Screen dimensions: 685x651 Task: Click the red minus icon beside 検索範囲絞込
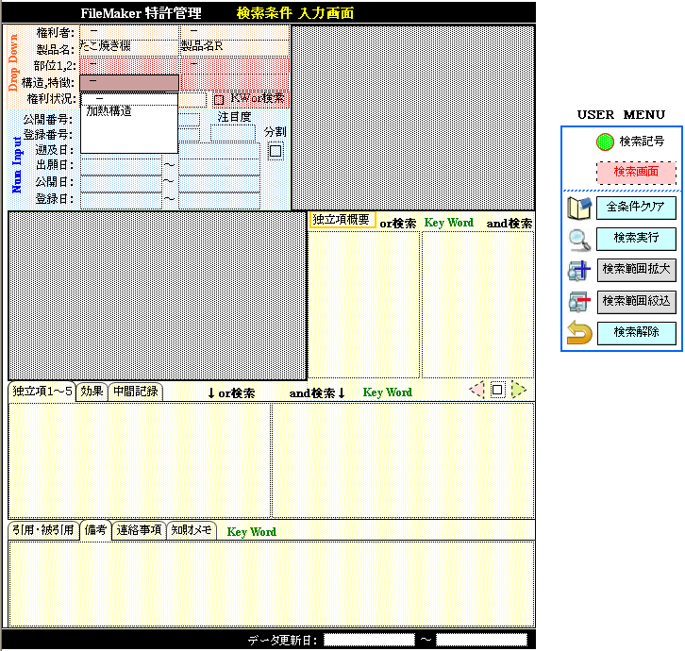pos(579,302)
